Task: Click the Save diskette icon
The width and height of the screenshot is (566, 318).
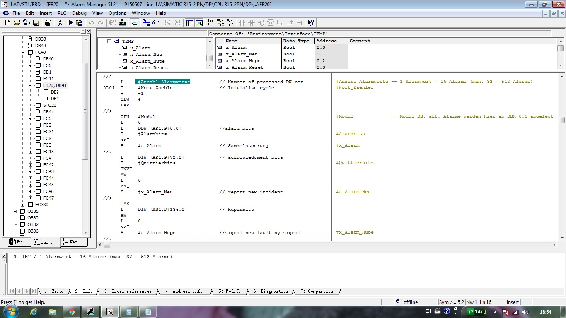Action: click(36, 23)
